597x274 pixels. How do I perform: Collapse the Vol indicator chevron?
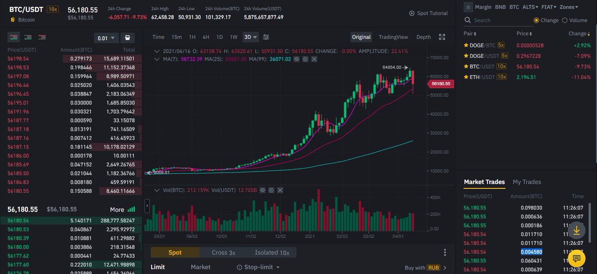coord(157,190)
